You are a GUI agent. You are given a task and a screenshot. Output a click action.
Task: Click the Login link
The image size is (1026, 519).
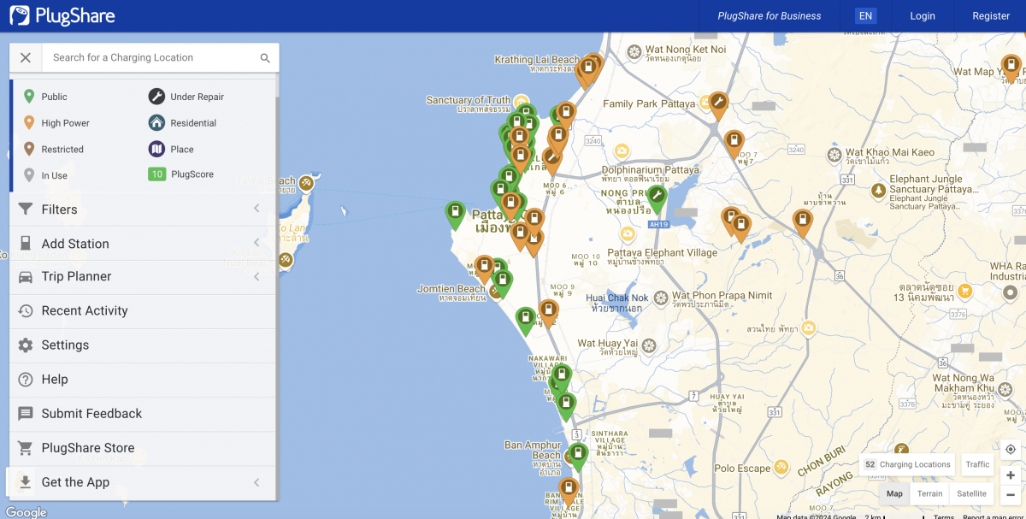923,16
